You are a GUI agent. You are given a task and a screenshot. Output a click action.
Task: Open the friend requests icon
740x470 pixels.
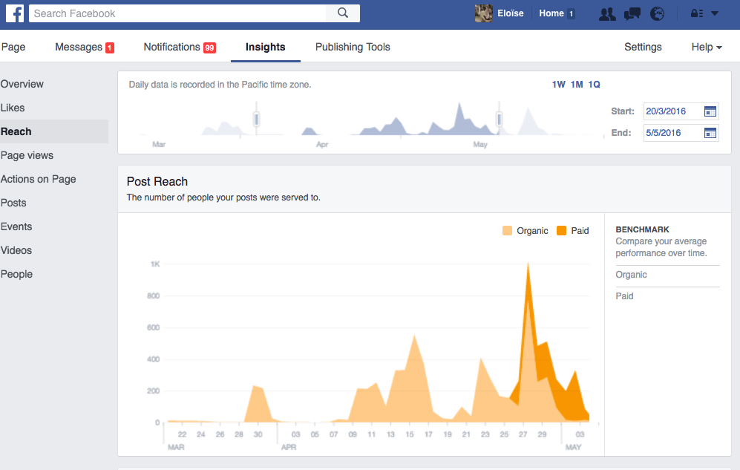click(x=606, y=13)
